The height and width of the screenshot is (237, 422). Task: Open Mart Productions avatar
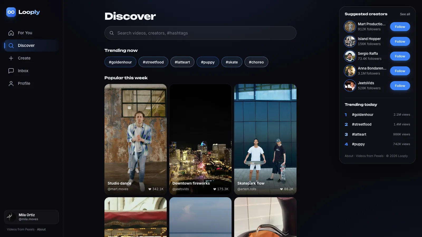pos(350,27)
